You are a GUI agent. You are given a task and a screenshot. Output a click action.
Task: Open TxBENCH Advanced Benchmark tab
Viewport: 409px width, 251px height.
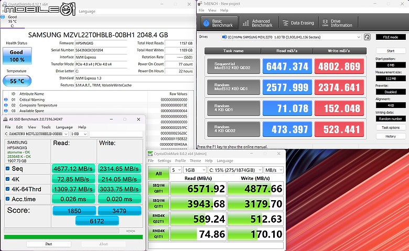[x=259, y=23]
